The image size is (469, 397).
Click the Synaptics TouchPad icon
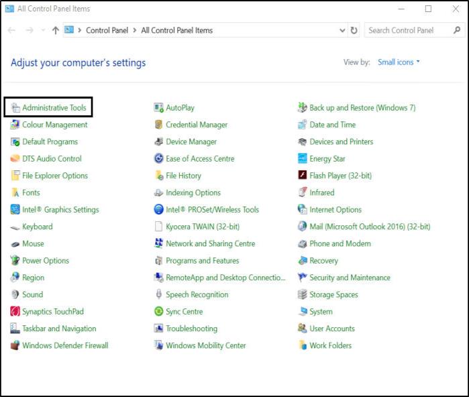tap(15, 312)
